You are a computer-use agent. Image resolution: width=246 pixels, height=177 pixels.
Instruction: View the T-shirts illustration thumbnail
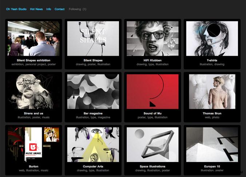pos(212,39)
